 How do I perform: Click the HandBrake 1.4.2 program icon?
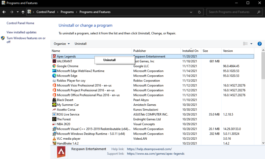click(54, 143)
